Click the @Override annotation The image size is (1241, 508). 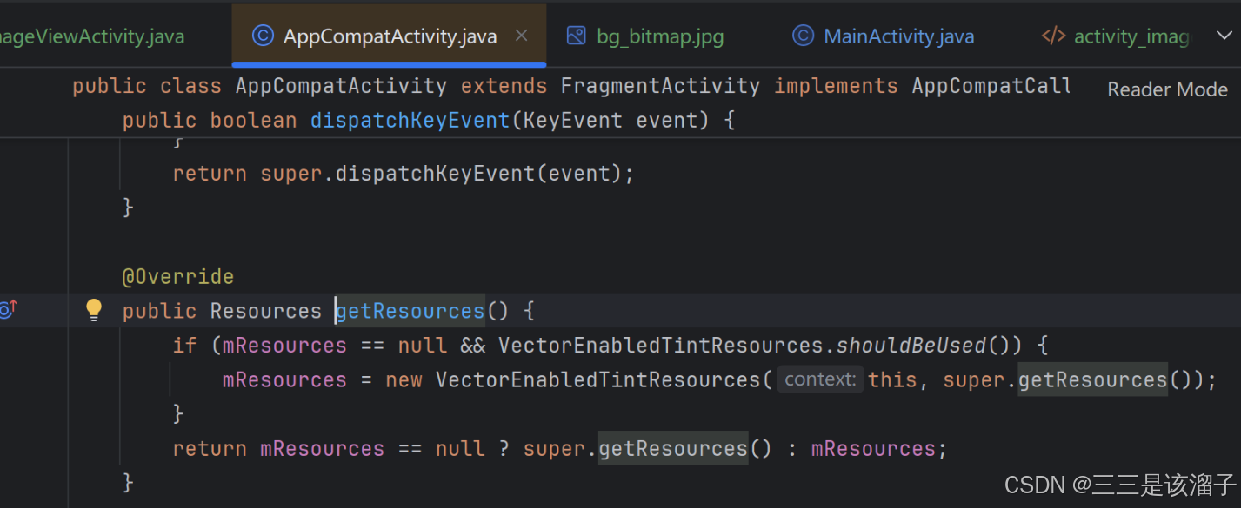[178, 277]
